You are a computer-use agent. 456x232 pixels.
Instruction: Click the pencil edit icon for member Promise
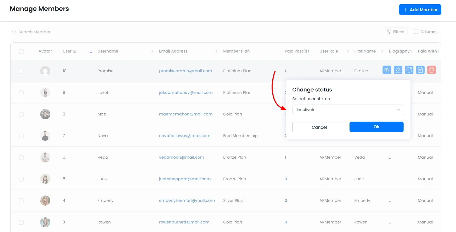coord(398,70)
